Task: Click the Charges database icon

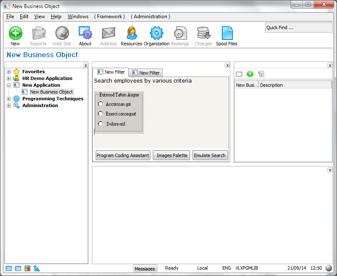Action: pyautogui.click(x=203, y=33)
